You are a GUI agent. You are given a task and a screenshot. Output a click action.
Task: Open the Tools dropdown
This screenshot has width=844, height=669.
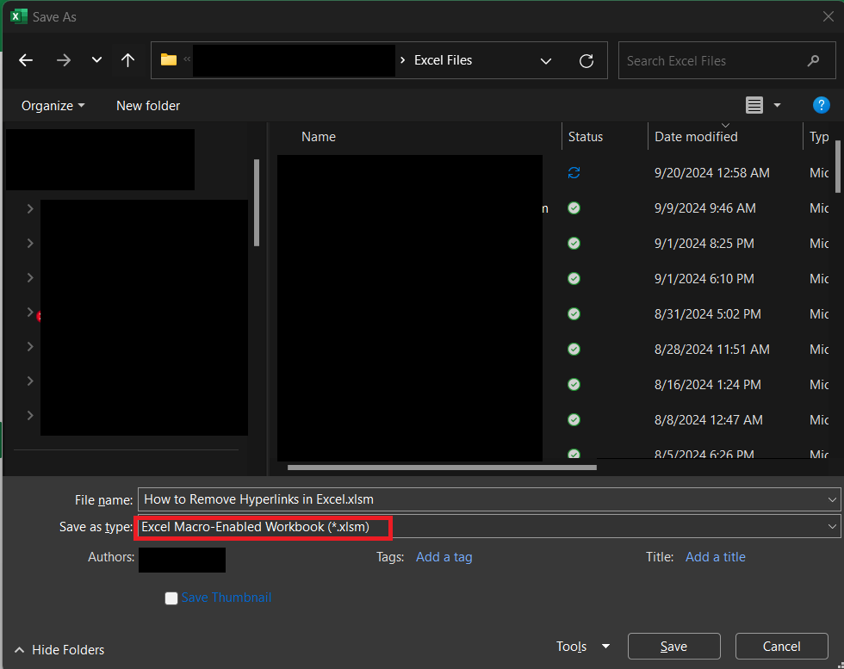[583, 647]
